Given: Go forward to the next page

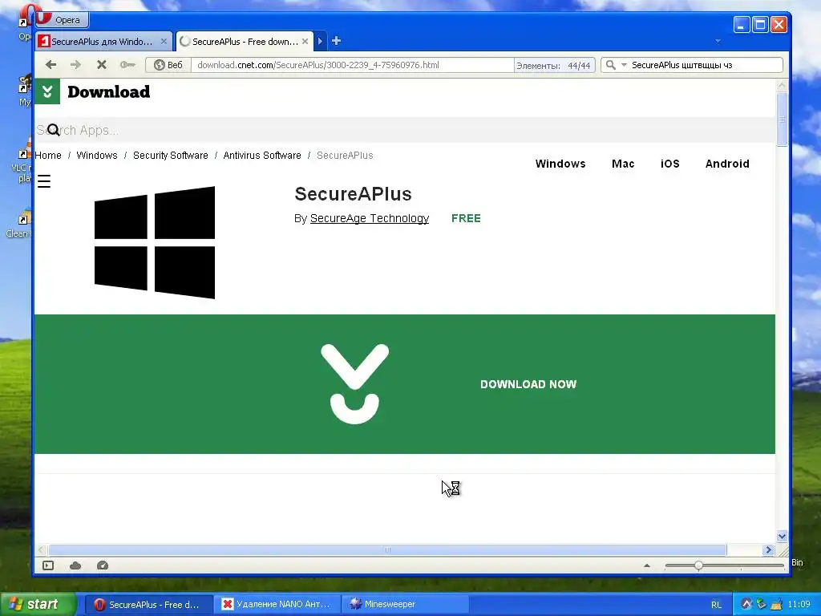Looking at the screenshot, I should tap(76, 65).
